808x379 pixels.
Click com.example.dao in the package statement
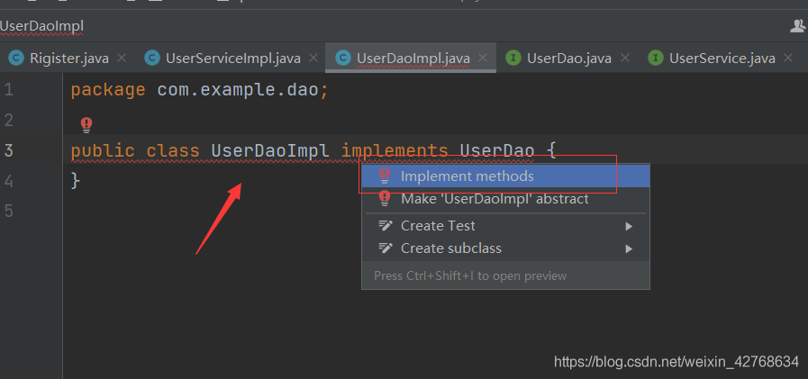click(x=238, y=90)
